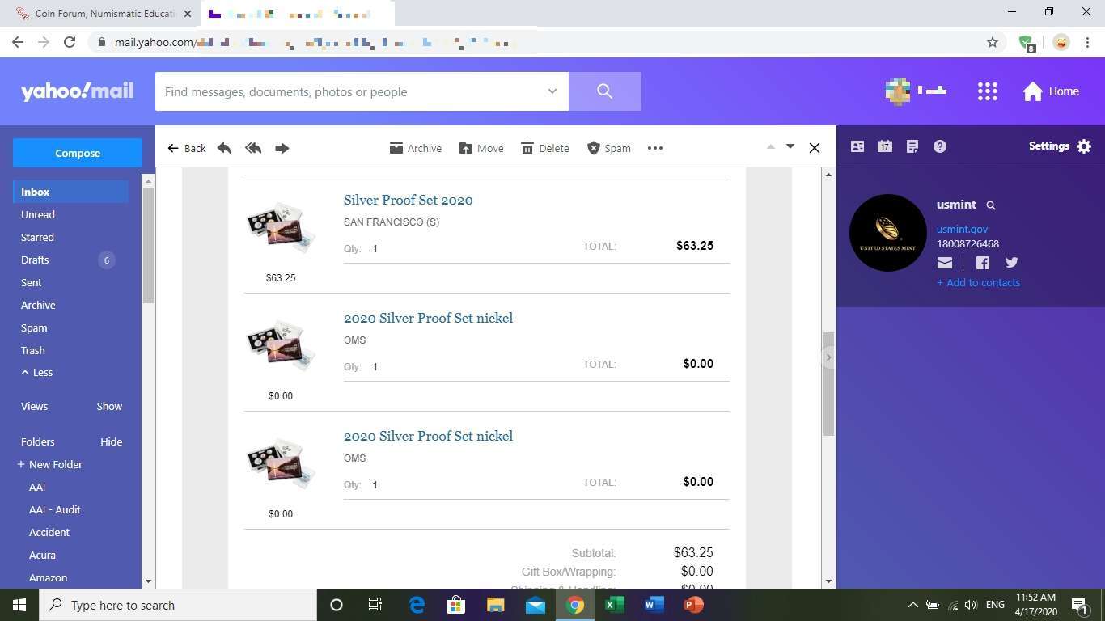
Task: Open the Yahoo apps grid icon
Action: click(x=987, y=91)
